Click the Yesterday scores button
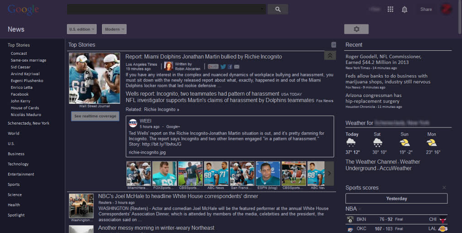The height and width of the screenshot is (233, 462). (396, 199)
